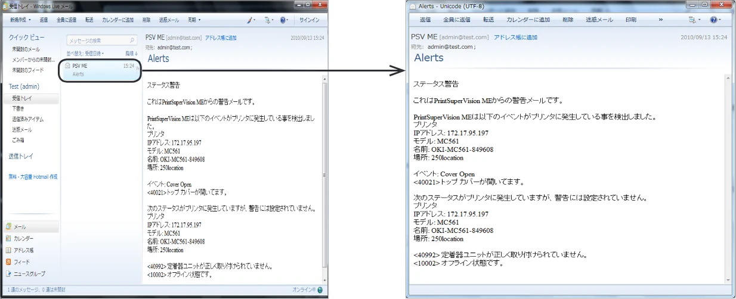Screen dimensions: 736x299
Task: Click the Alerts window vertical scrollbar
Action: 728,179
